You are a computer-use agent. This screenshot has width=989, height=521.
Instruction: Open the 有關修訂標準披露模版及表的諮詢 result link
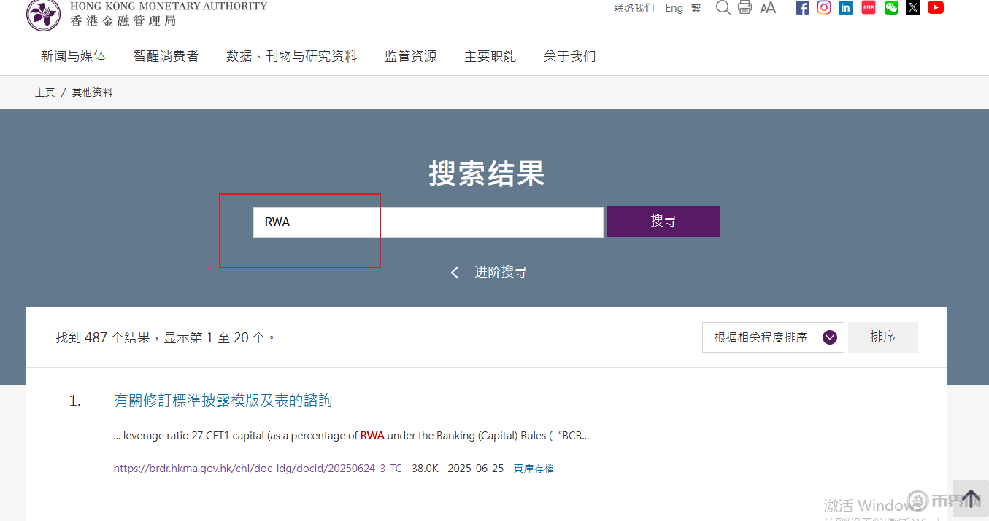pos(223,400)
